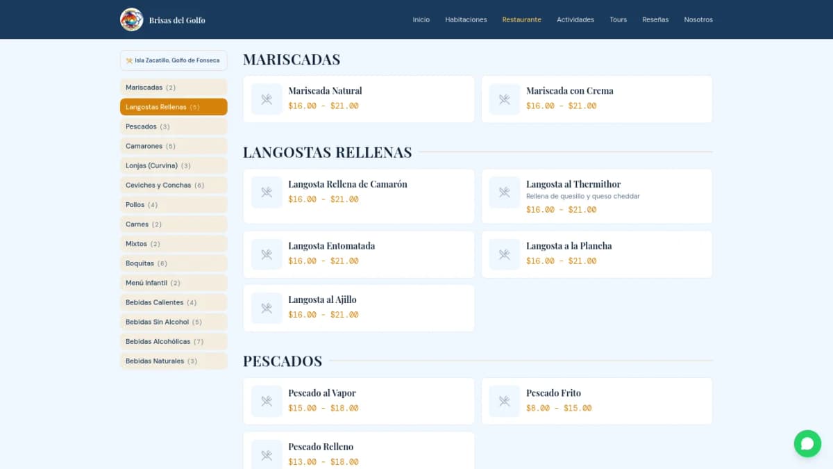Click the Brisas del Golfo brand name
This screenshot has height=469, width=833.
click(177, 20)
